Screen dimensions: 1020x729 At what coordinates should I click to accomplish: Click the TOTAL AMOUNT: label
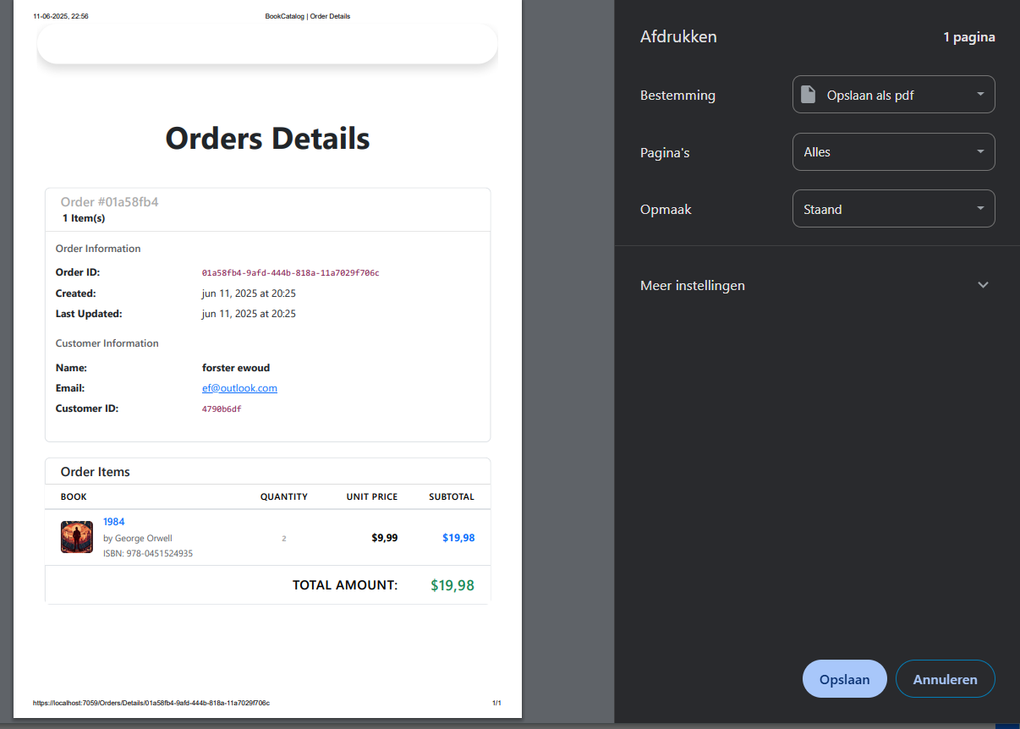[x=345, y=585]
